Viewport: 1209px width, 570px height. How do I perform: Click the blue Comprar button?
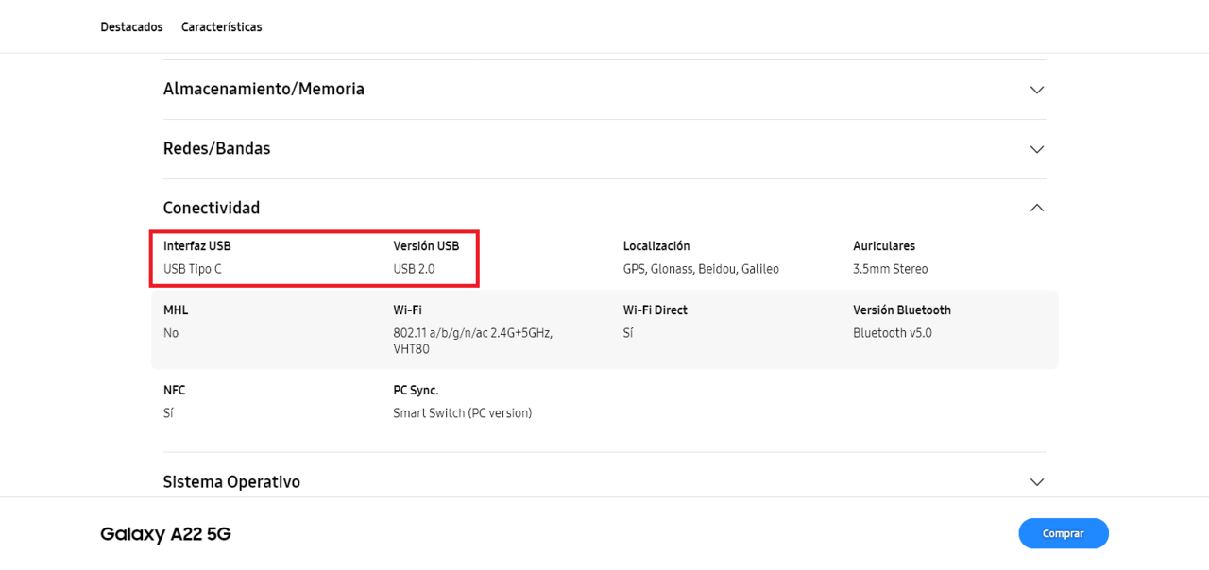(1064, 533)
